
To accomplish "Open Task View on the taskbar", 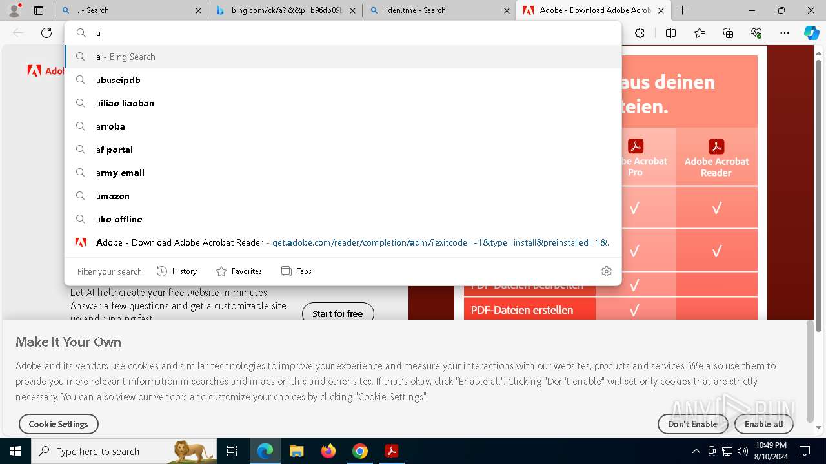I will point(233,451).
